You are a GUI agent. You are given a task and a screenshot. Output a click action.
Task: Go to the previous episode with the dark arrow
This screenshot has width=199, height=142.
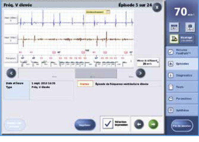coord(139,124)
